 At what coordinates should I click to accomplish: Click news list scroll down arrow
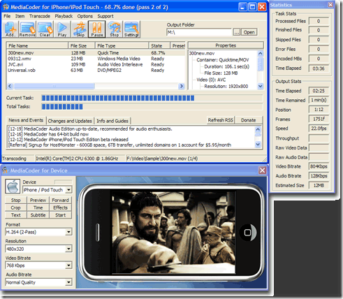click(258, 145)
